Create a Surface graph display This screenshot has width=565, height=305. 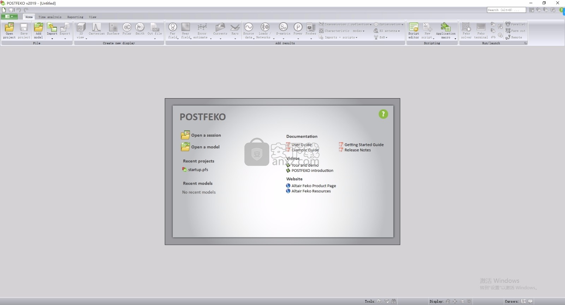click(113, 29)
